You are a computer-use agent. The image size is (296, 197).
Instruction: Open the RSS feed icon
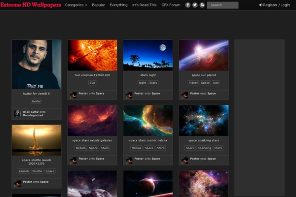202,5
